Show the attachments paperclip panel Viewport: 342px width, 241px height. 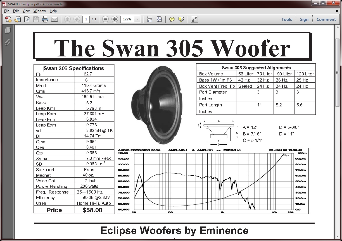point(8,42)
